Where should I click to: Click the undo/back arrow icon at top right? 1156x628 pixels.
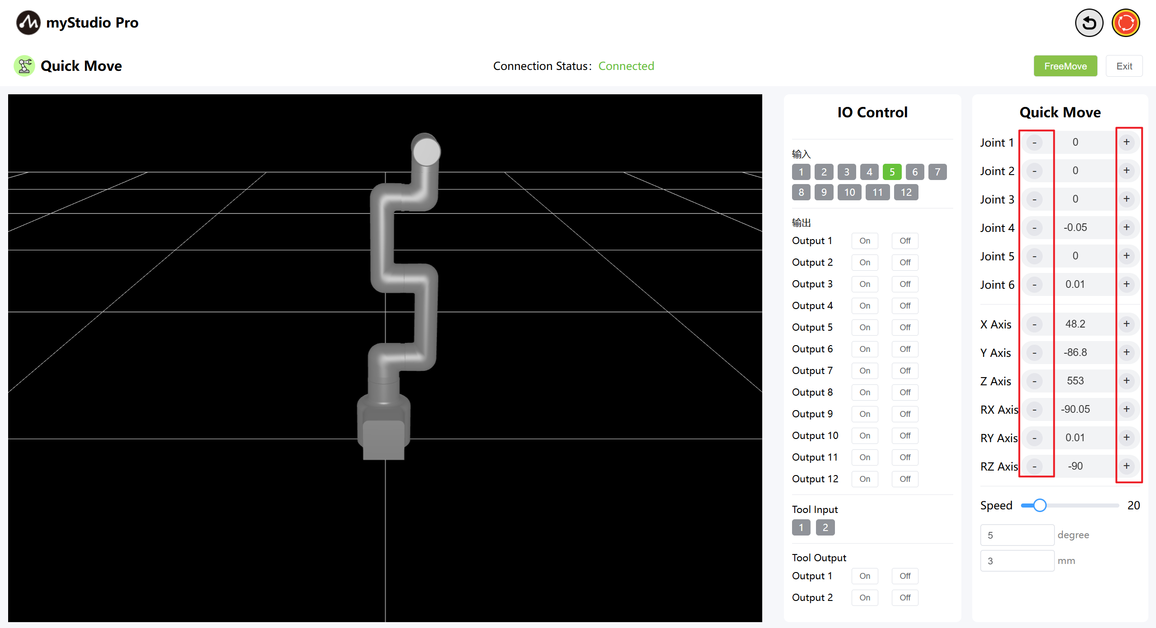(1089, 23)
